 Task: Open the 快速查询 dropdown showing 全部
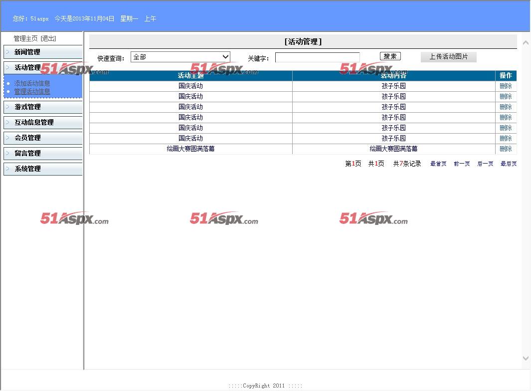[x=180, y=57]
